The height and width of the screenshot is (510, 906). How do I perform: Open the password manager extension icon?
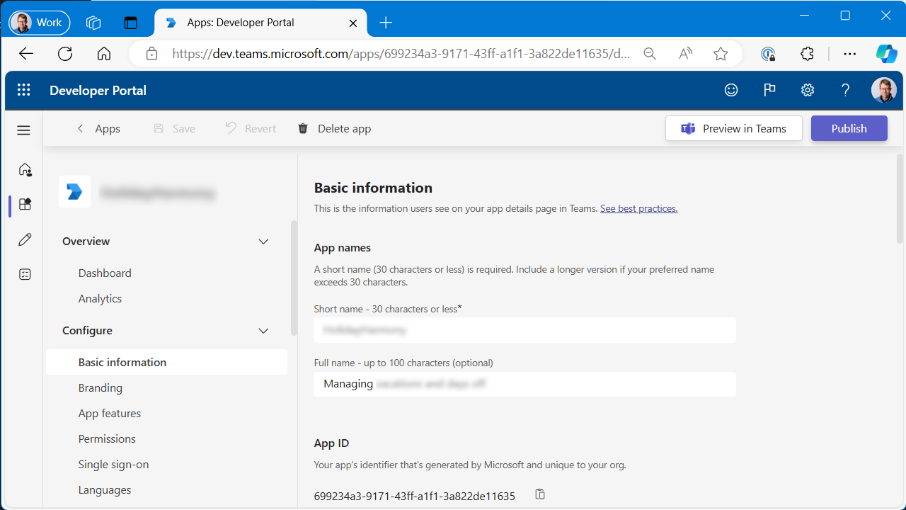pyautogui.click(x=768, y=54)
